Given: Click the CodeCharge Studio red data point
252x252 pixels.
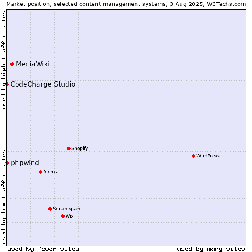Looking at the screenshot, I should [7, 84].
